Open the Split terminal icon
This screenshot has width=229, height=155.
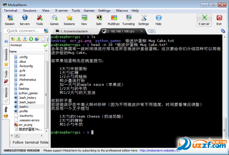click(x=99, y=20)
